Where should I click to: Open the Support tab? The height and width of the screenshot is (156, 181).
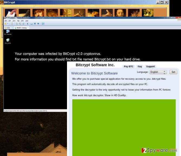[x=150, y=67]
